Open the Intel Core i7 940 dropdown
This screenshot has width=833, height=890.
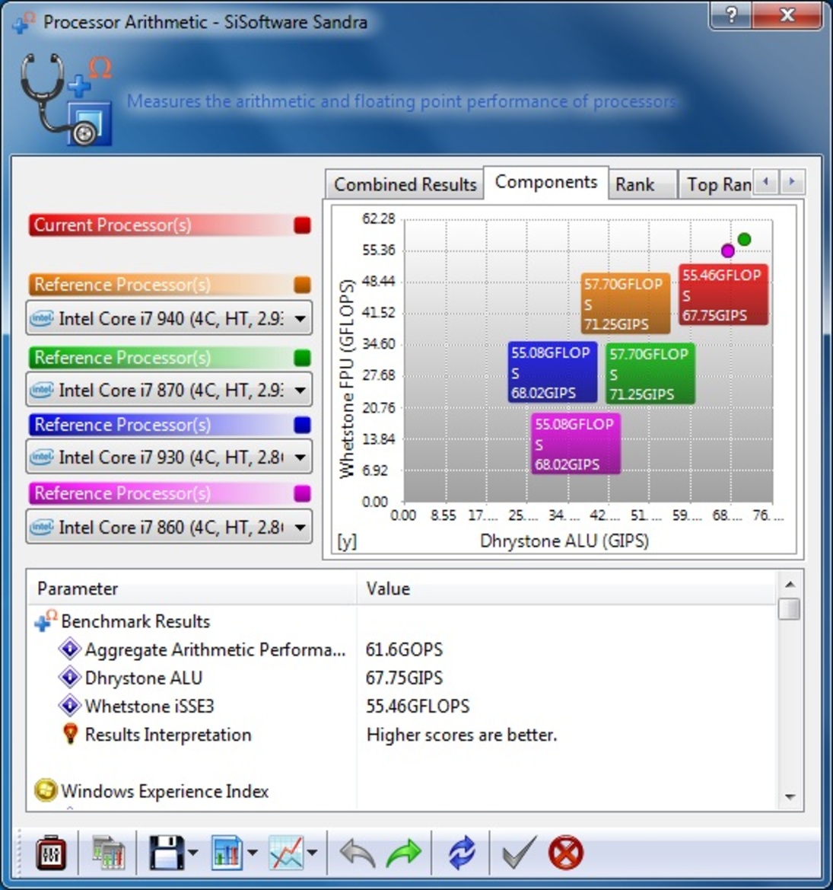click(x=169, y=318)
